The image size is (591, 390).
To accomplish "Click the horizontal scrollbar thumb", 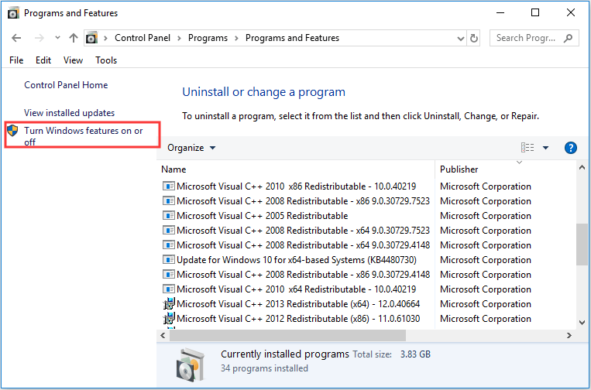I will (x=287, y=335).
